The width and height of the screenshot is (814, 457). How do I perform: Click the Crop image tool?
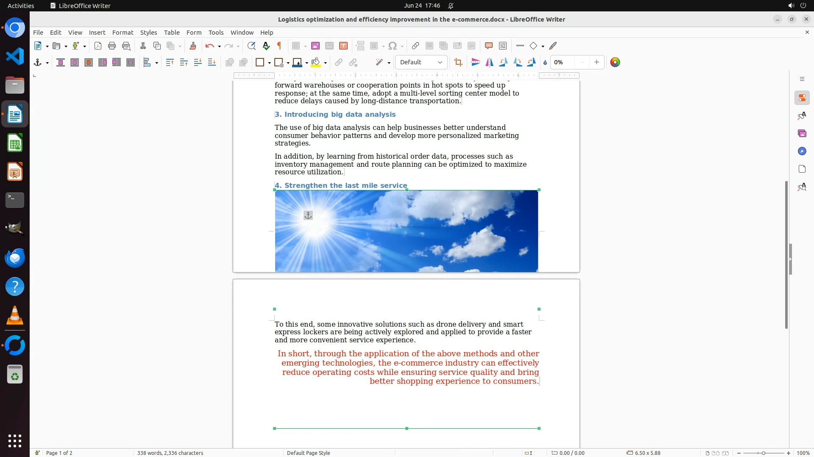pos(458,62)
